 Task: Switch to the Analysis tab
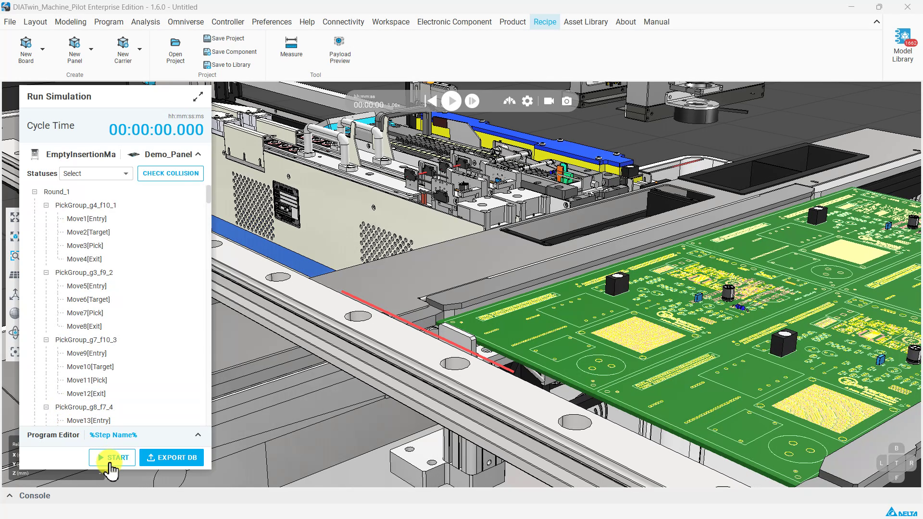[x=146, y=22]
